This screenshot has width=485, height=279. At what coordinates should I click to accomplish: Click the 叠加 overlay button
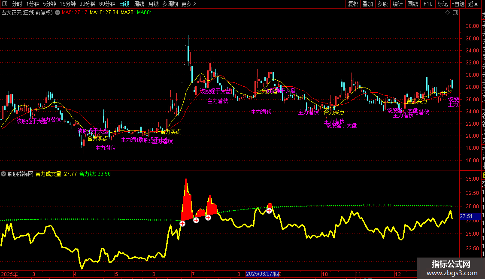coord(367,4)
